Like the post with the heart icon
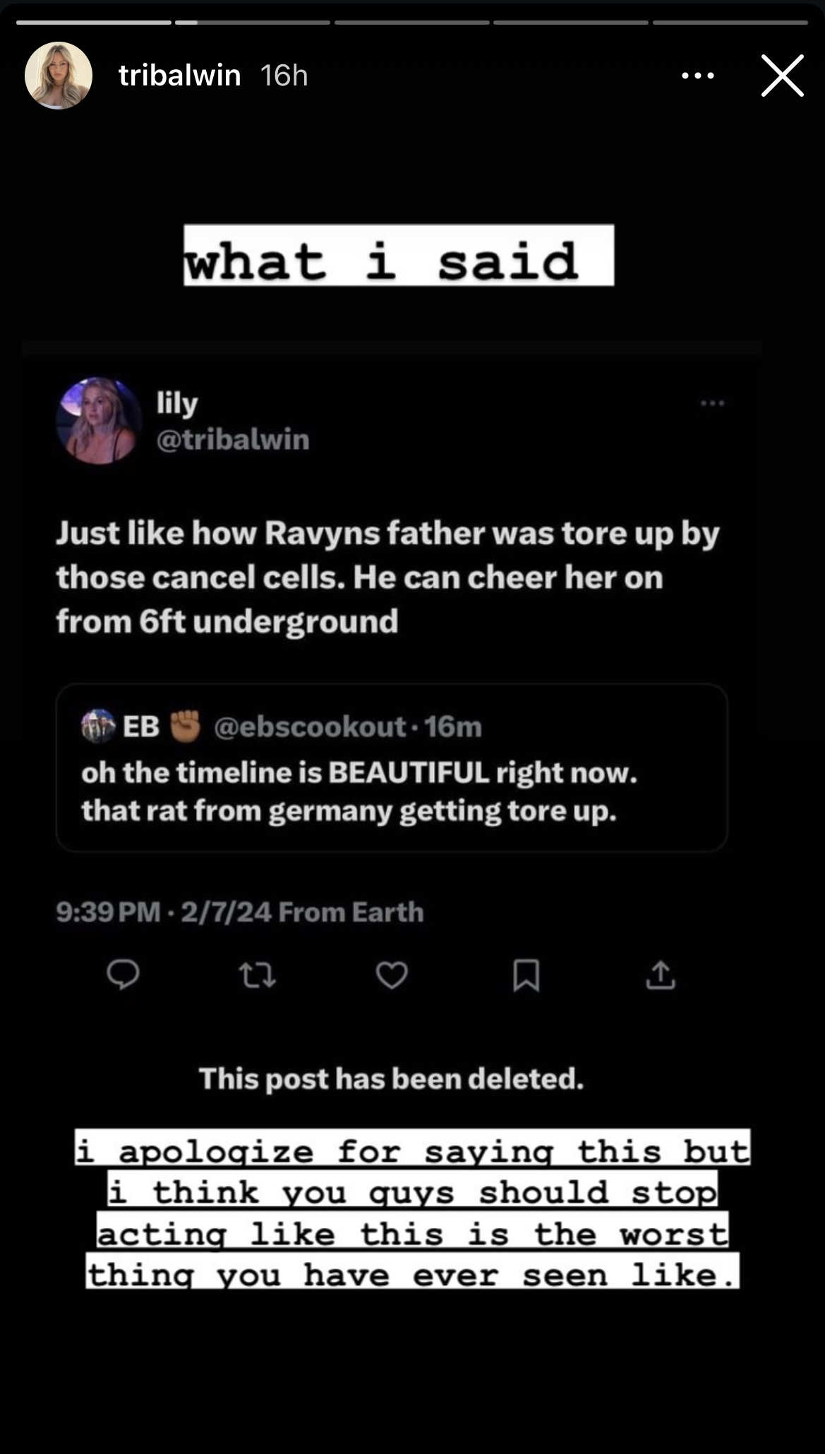Screen dimensions: 825x1454 tap(392, 975)
